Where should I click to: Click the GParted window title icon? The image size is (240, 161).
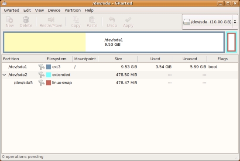4,3
